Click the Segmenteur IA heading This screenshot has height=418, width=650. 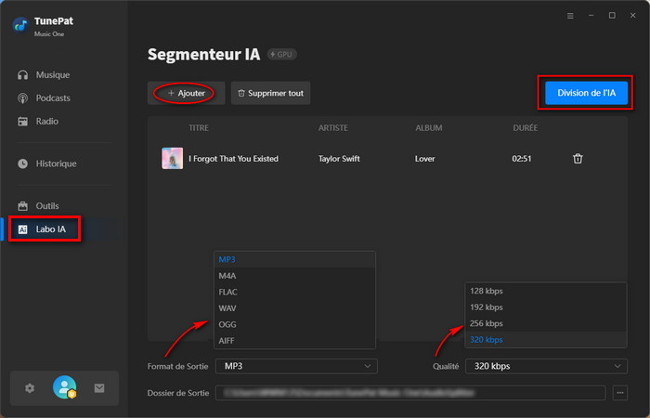click(x=204, y=54)
